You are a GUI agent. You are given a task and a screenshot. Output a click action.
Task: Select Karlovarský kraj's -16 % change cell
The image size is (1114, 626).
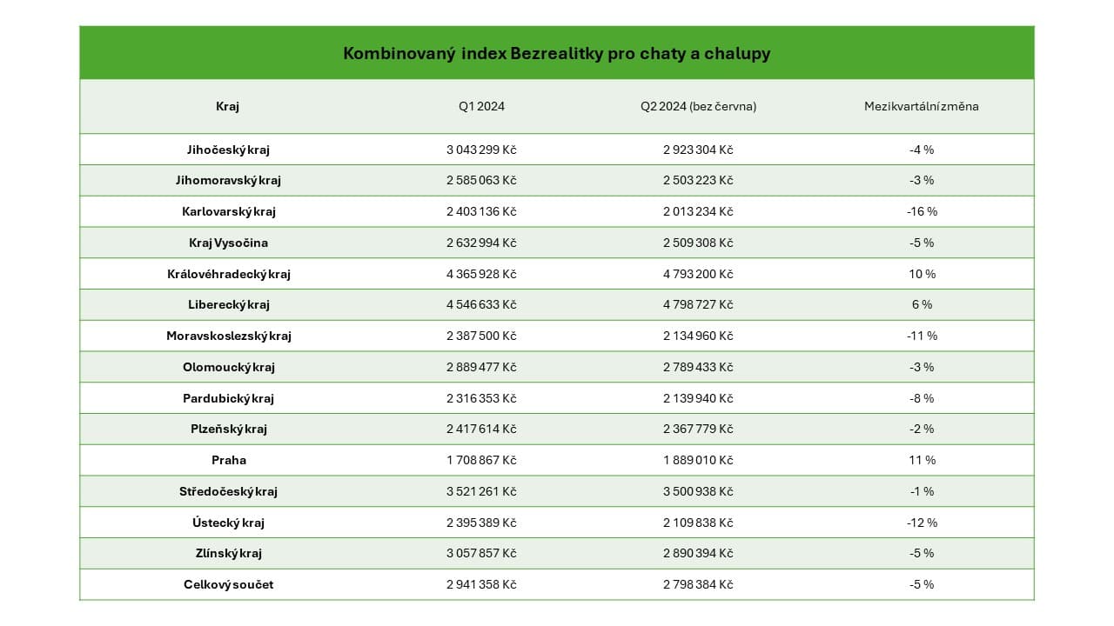click(x=921, y=212)
